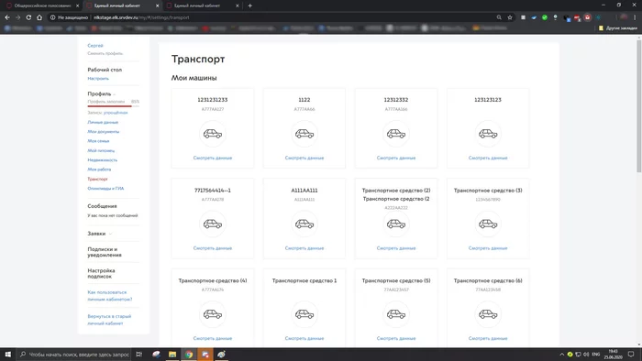This screenshot has height=361, width=642.
Task: Switch to the third Единый личный кабинет tab
Action: pyautogui.click(x=203, y=5)
